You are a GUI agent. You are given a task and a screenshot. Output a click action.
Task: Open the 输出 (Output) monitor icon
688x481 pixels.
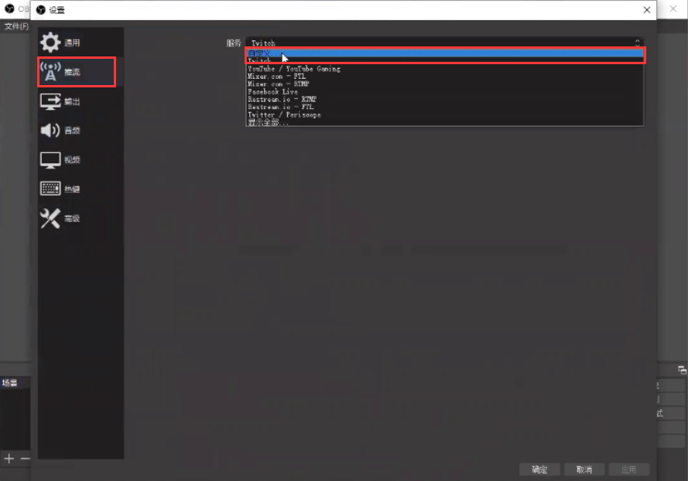(x=50, y=101)
